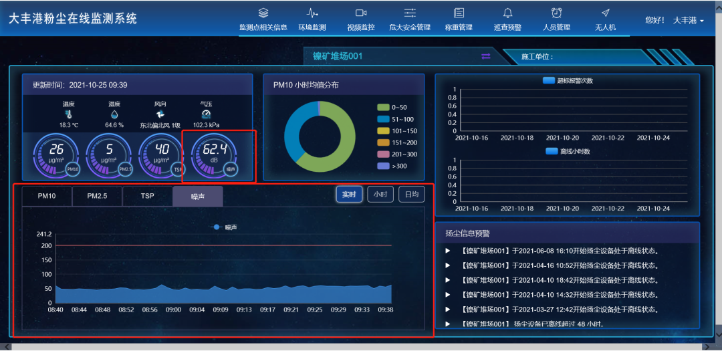Click the 巡查预警 bell icon

507,13
